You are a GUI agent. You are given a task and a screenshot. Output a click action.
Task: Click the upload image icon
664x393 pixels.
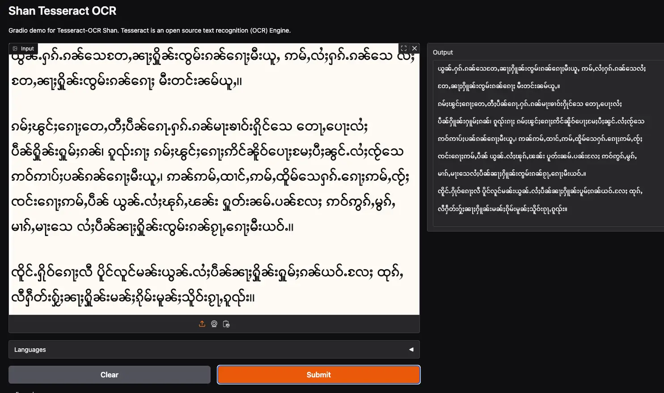coord(202,324)
